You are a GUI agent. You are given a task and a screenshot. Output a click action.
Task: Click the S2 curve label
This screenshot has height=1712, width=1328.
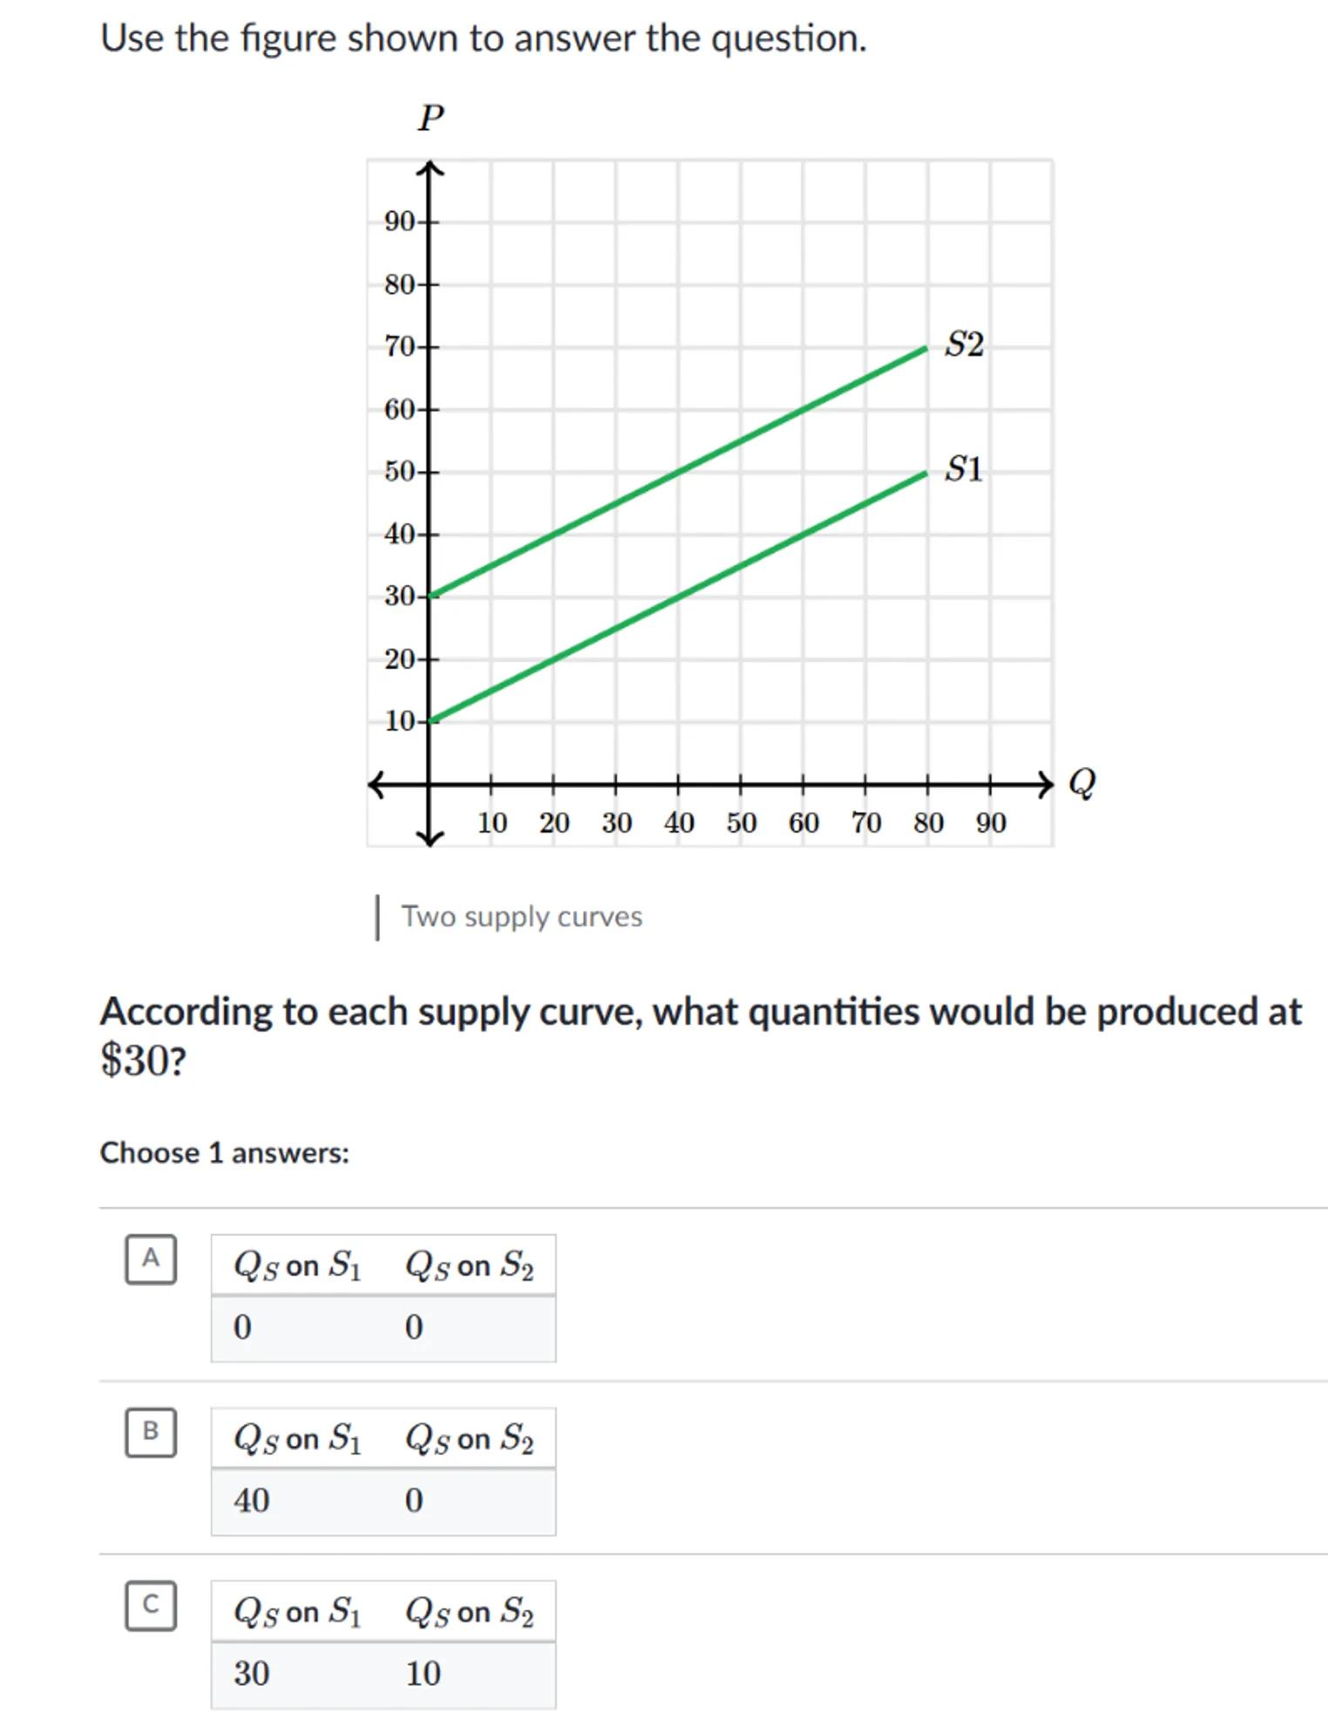964,345
